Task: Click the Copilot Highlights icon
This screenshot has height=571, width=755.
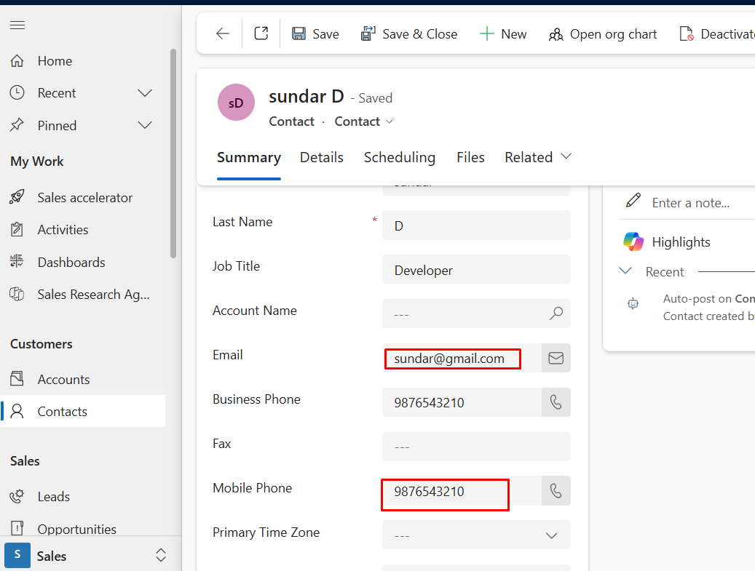Action: 633,242
